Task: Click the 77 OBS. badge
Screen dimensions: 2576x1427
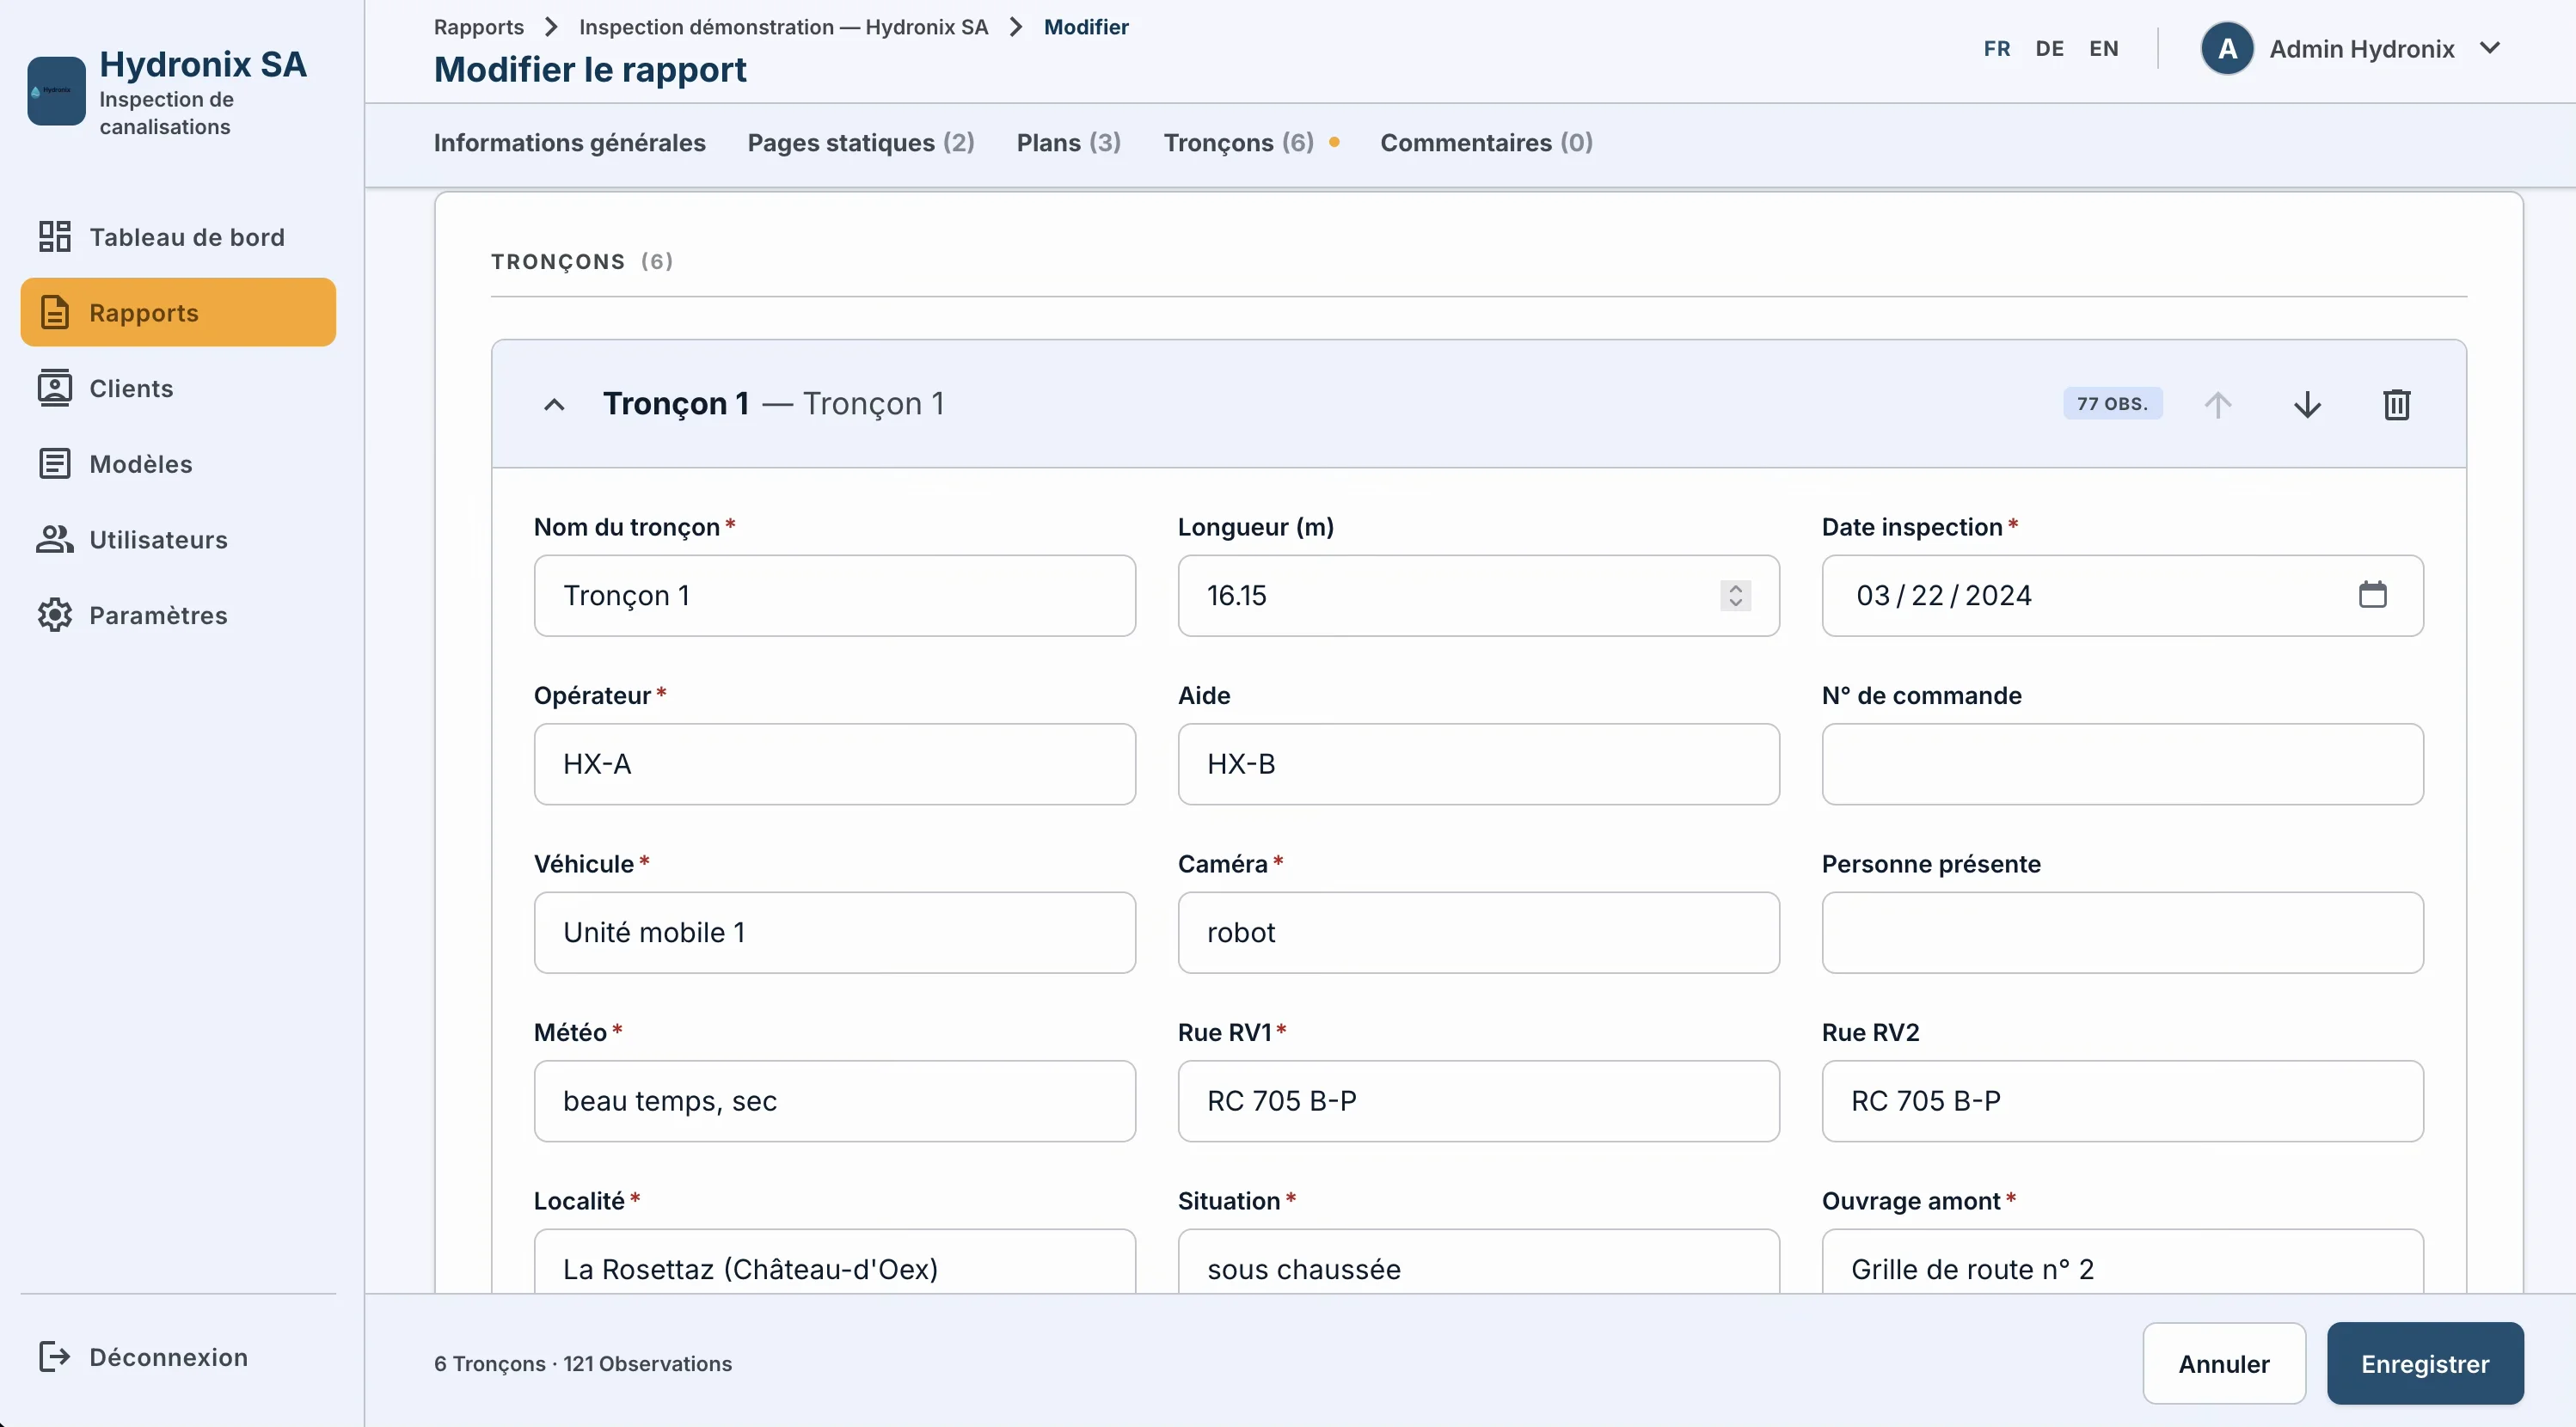Action: [2112, 404]
